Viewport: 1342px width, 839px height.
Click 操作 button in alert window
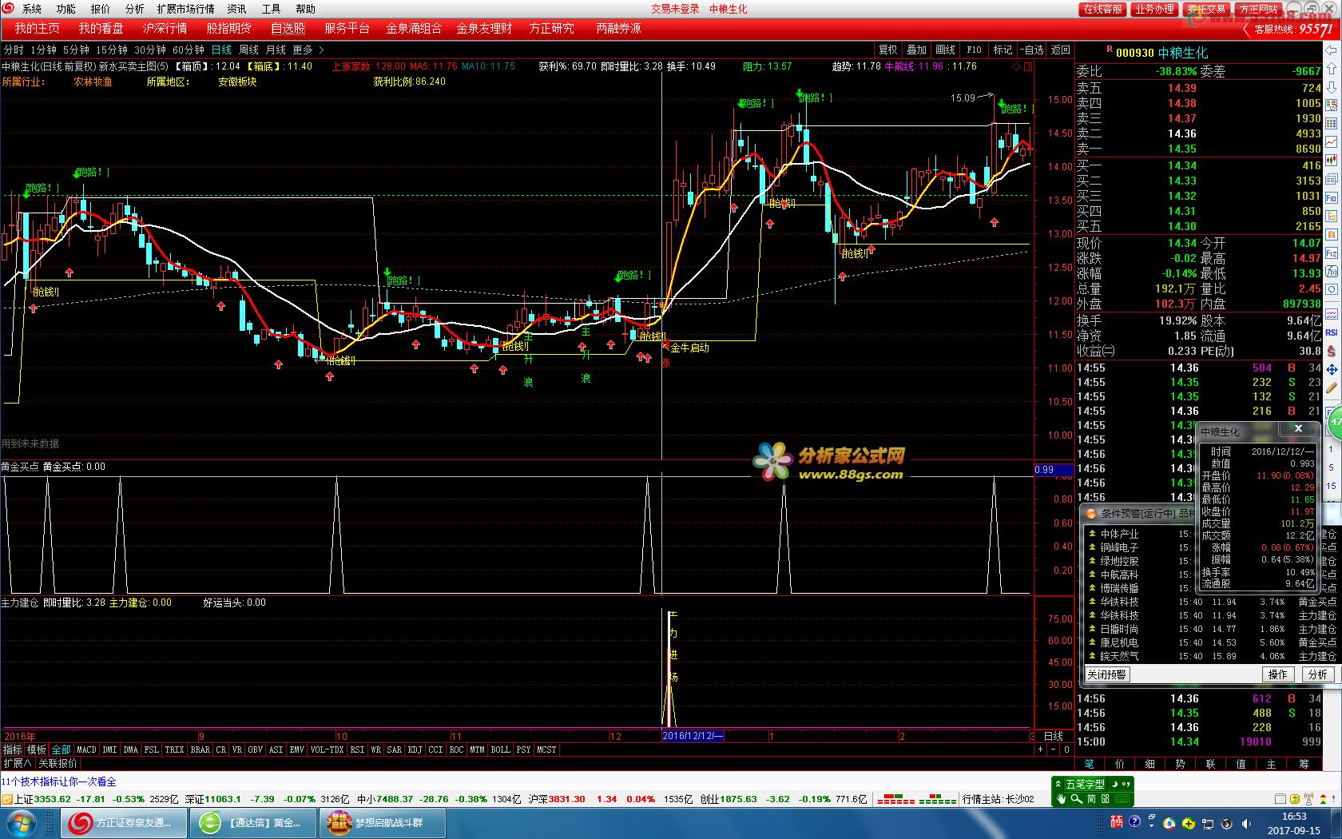tap(1278, 674)
